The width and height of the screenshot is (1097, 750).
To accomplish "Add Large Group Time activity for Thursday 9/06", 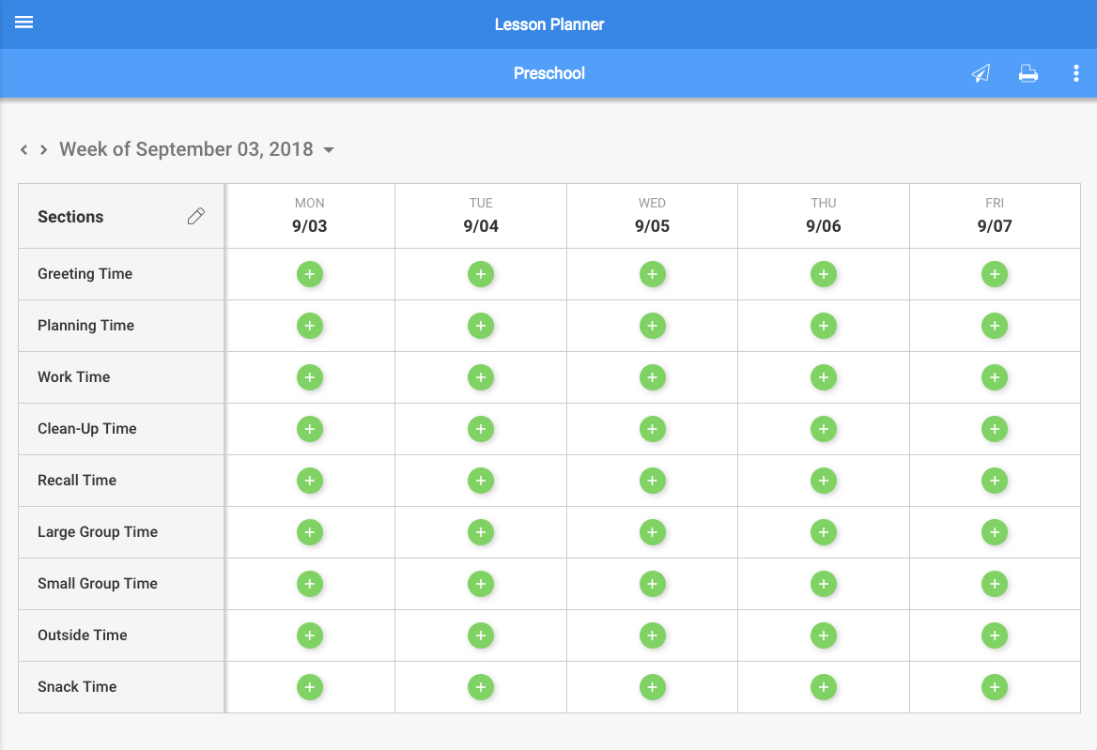I will (824, 532).
